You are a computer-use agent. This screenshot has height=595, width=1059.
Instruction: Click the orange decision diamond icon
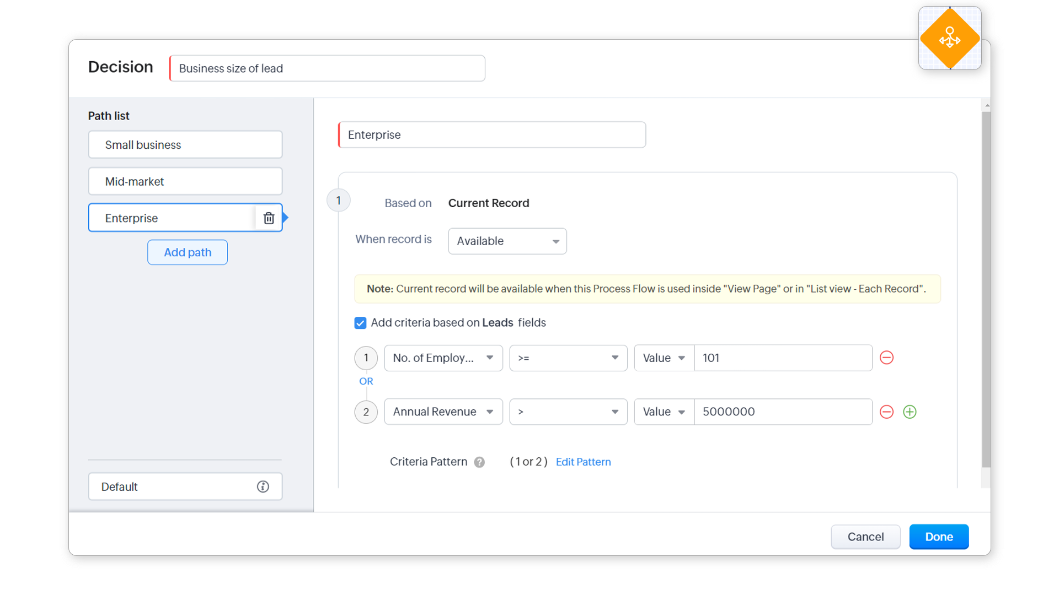pyautogui.click(x=949, y=39)
